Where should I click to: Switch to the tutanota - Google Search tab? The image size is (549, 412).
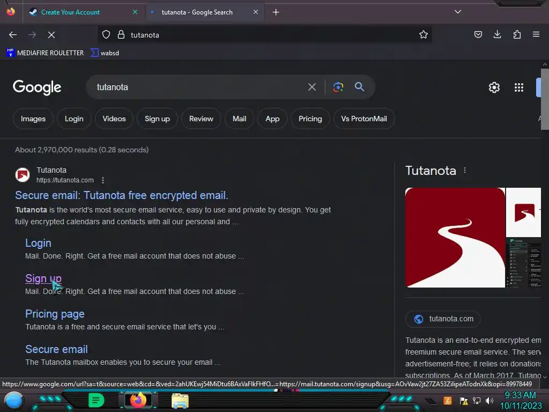204,12
